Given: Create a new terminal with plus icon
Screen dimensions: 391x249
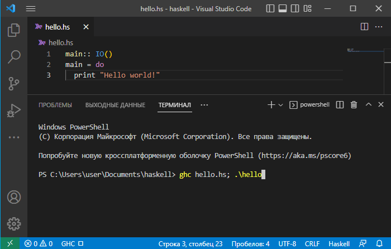Looking at the screenshot, I should (x=271, y=105).
